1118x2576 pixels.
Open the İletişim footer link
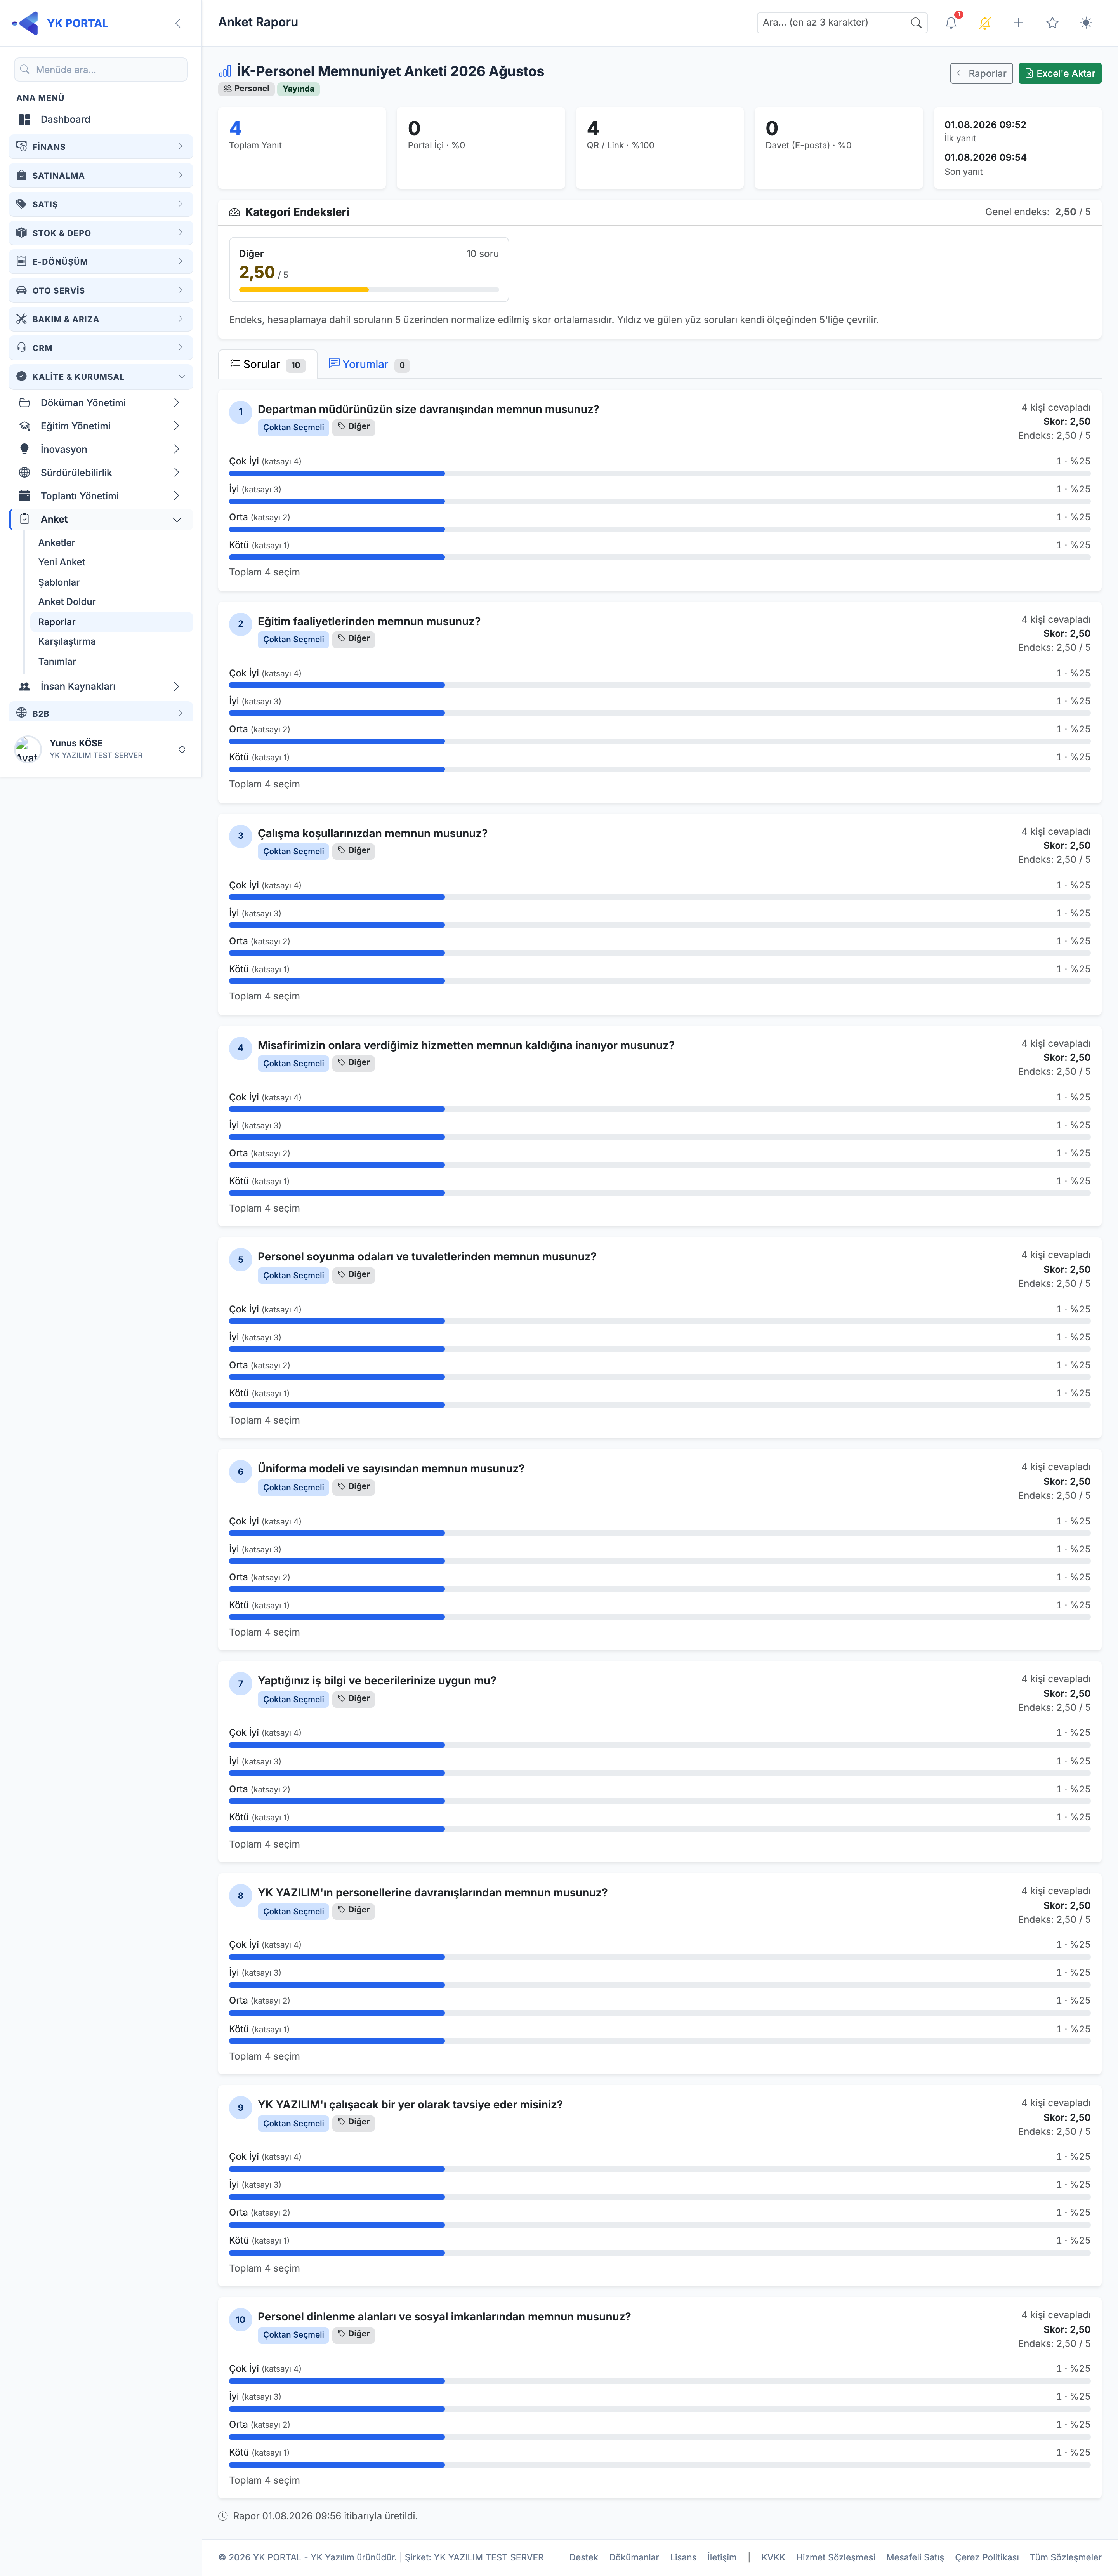coord(722,2557)
